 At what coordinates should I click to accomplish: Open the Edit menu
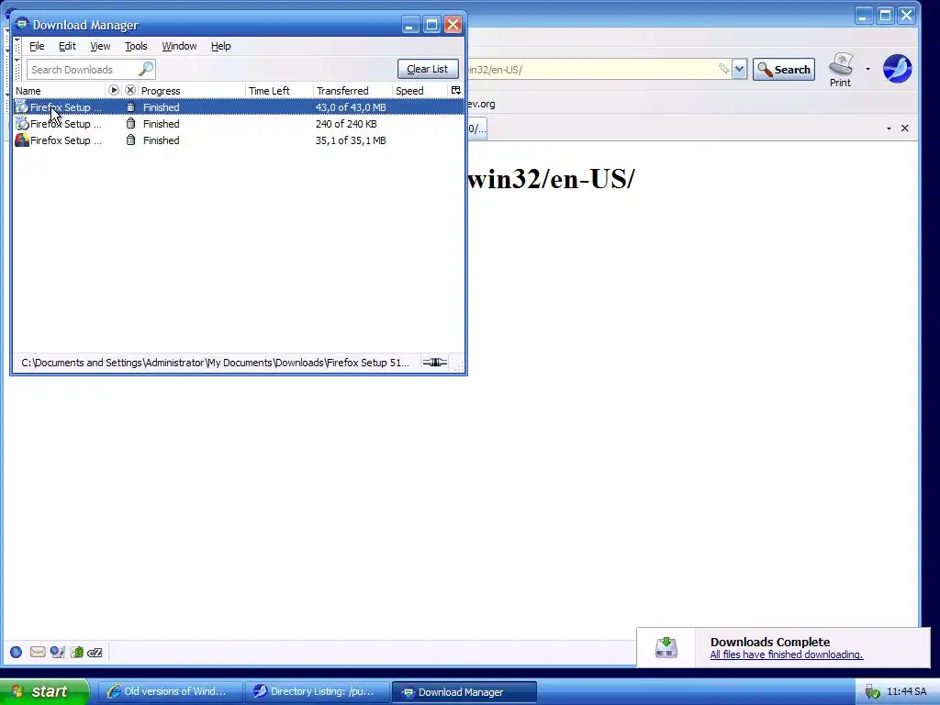67,46
